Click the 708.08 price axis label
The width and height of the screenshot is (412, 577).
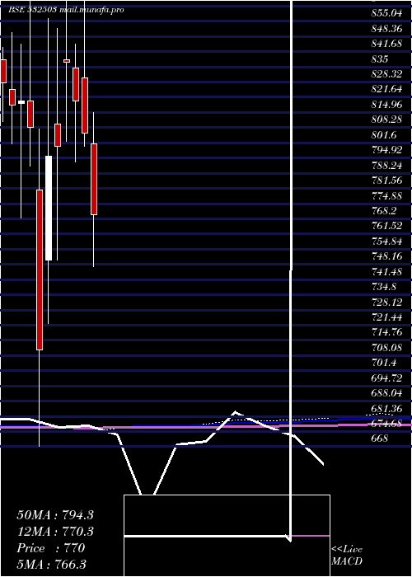(x=386, y=347)
